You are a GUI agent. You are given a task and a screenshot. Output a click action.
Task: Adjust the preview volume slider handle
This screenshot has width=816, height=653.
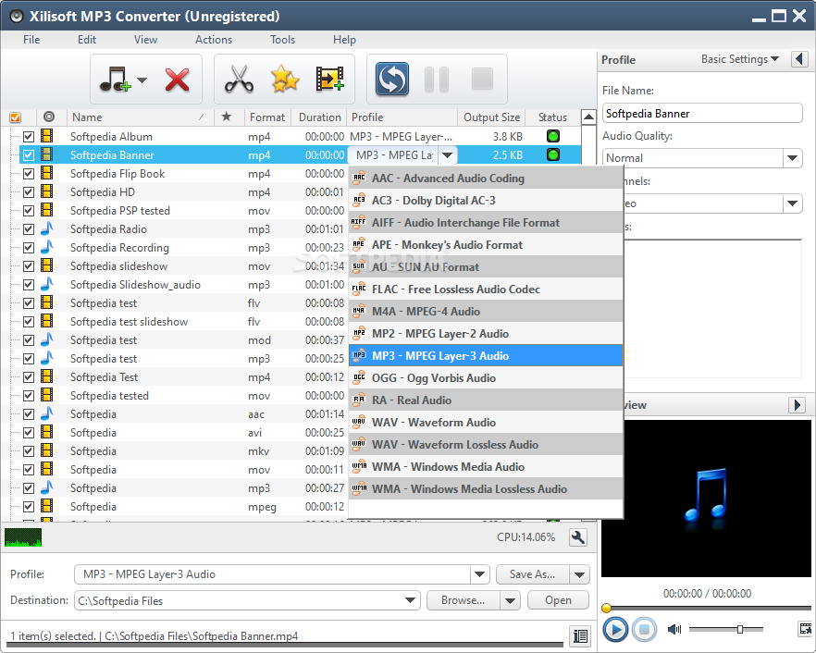[739, 630]
